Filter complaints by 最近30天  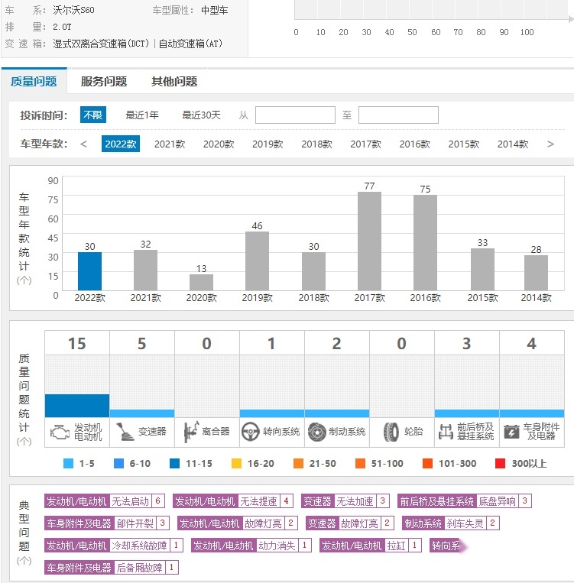tap(201, 115)
